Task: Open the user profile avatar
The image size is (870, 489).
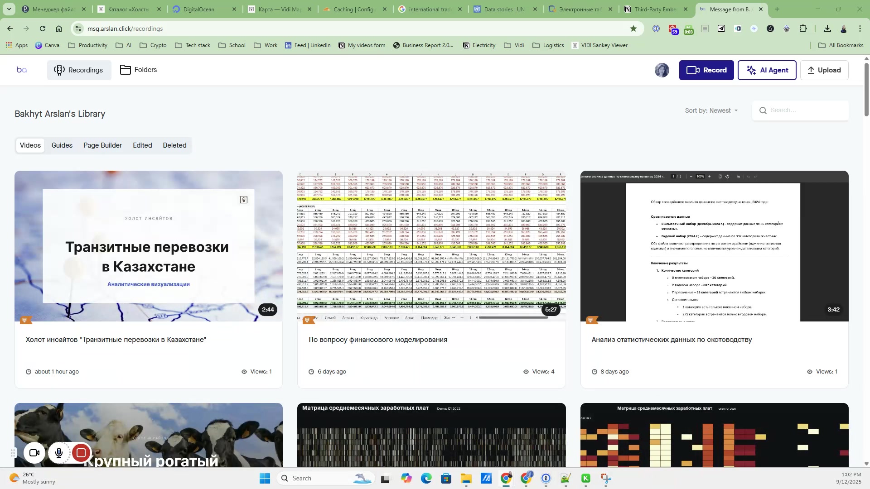Action: coord(662,70)
